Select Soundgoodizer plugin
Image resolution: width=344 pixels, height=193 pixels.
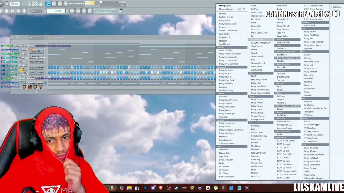[x=226, y=140]
